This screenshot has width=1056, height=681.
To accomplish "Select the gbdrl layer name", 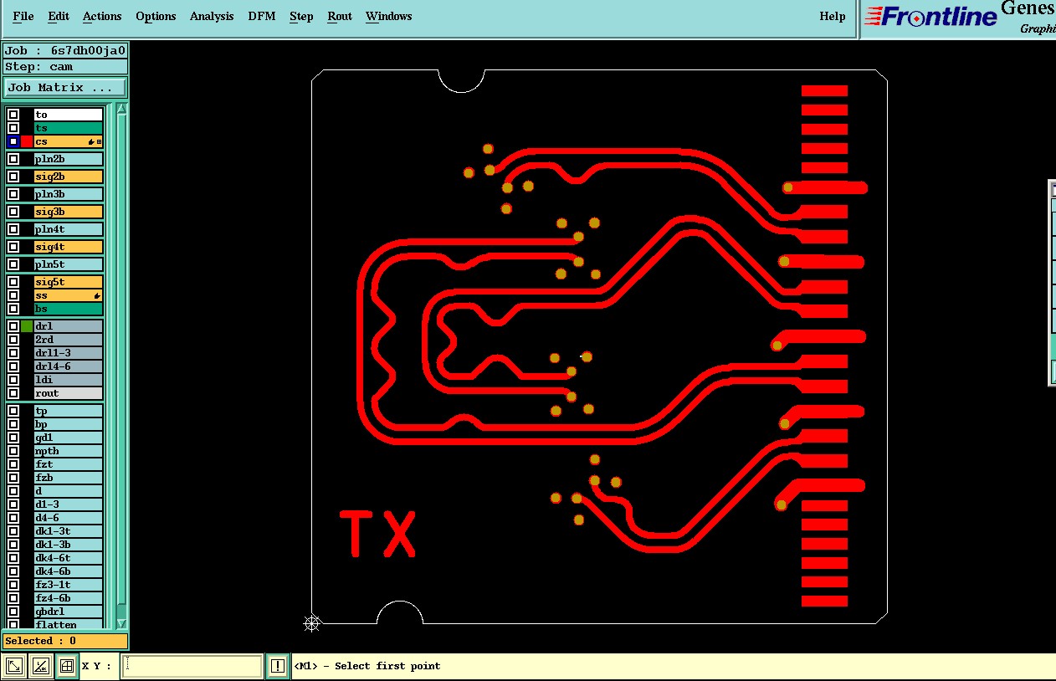I will [x=69, y=612].
